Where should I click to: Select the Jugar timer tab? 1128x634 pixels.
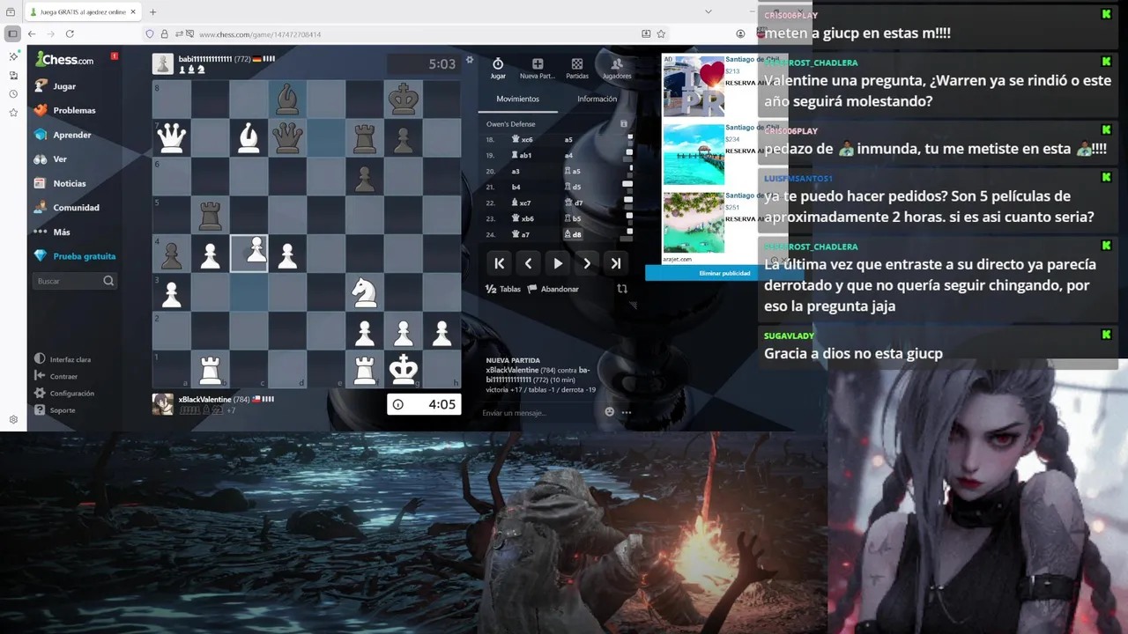point(498,68)
